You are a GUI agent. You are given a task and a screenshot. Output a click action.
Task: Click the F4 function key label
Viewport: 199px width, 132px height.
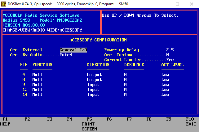click(69, 119)
